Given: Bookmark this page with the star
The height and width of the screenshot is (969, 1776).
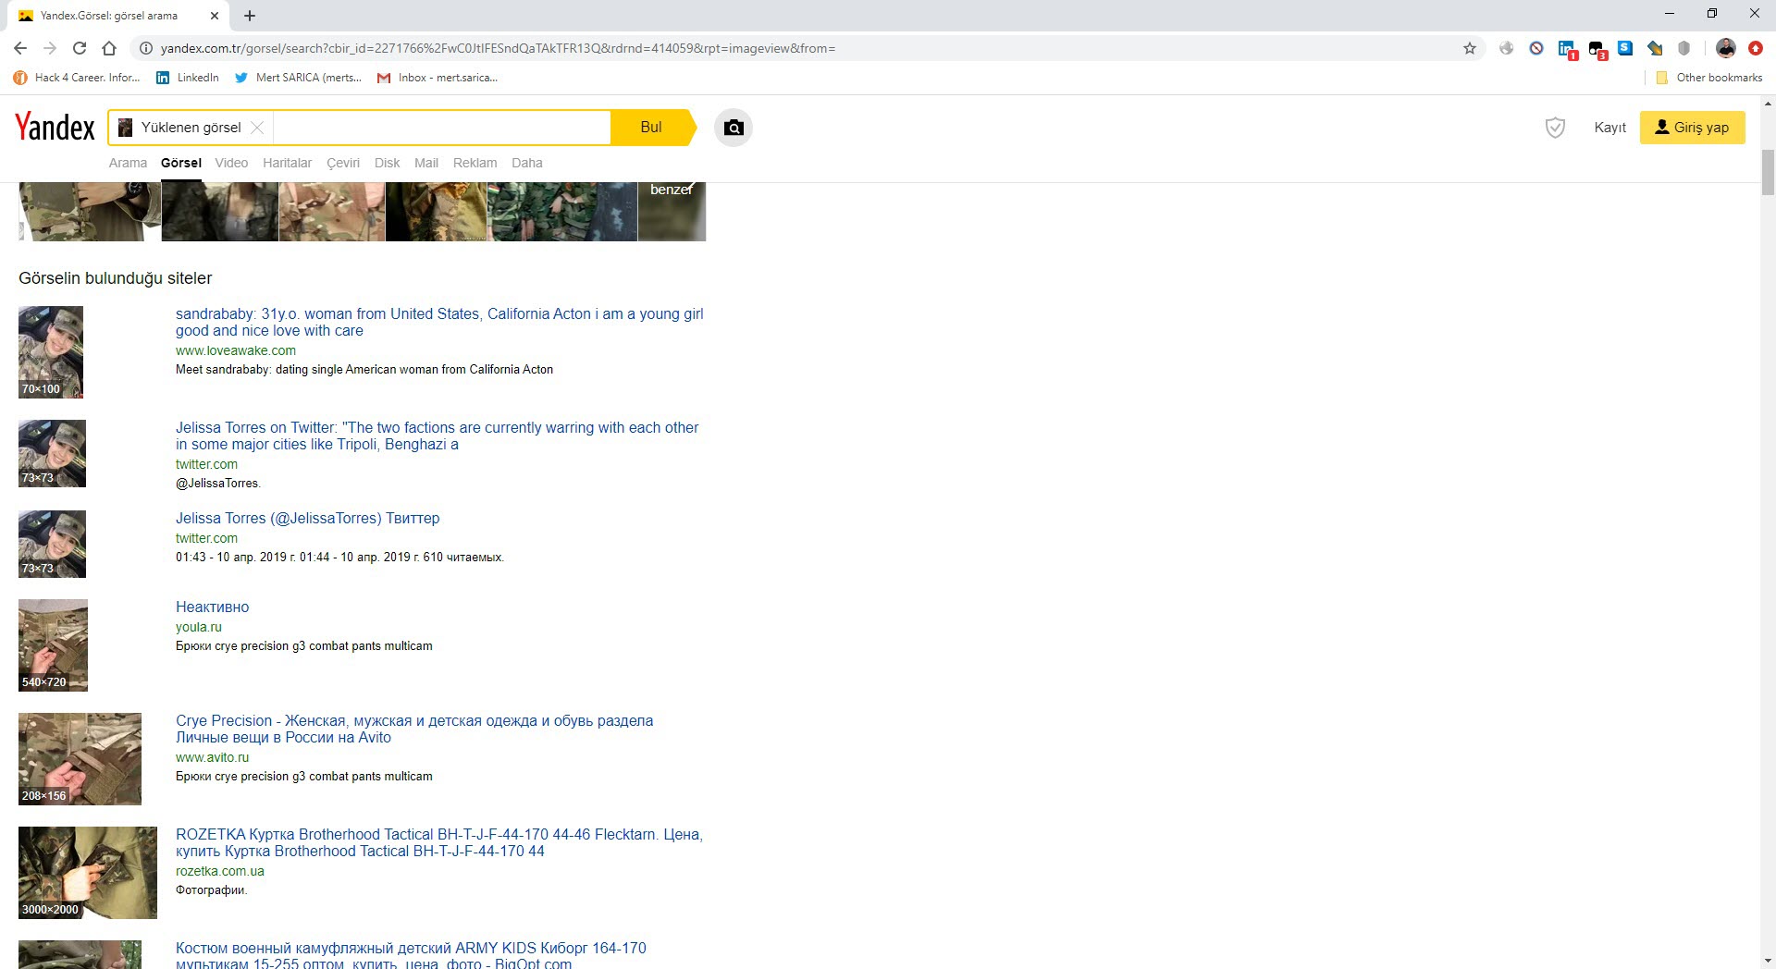Looking at the screenshot, I should pos(1469,48).
